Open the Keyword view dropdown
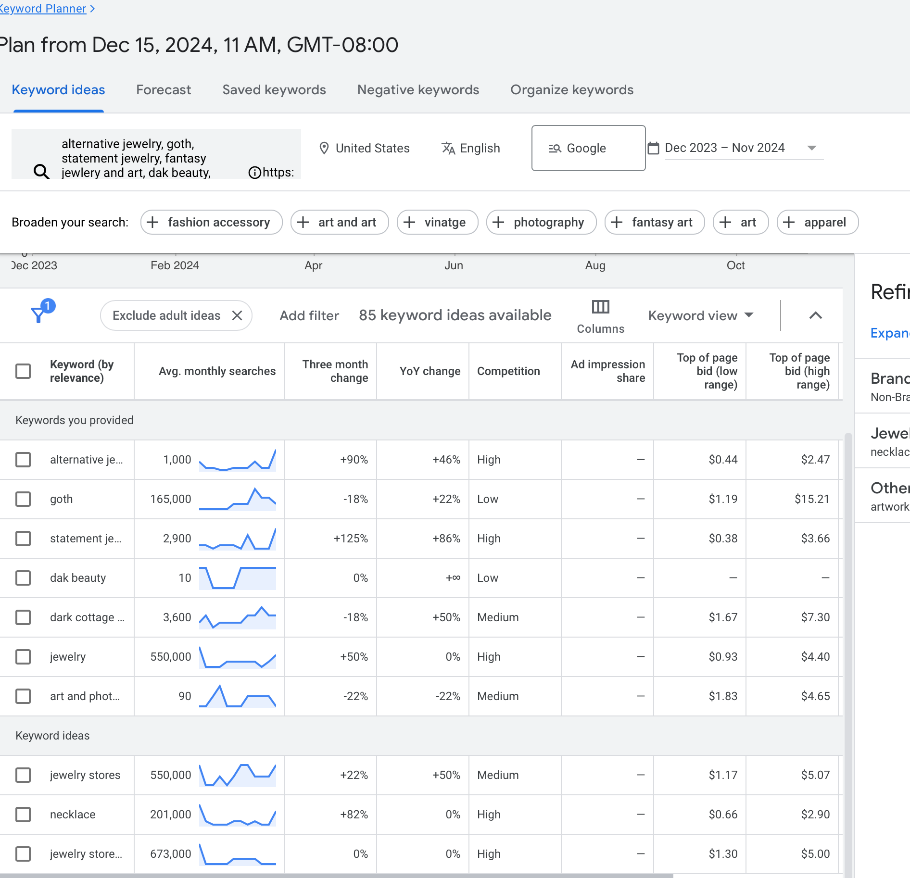Viewport: 910px width, 878px height. (x=700, y=315)
